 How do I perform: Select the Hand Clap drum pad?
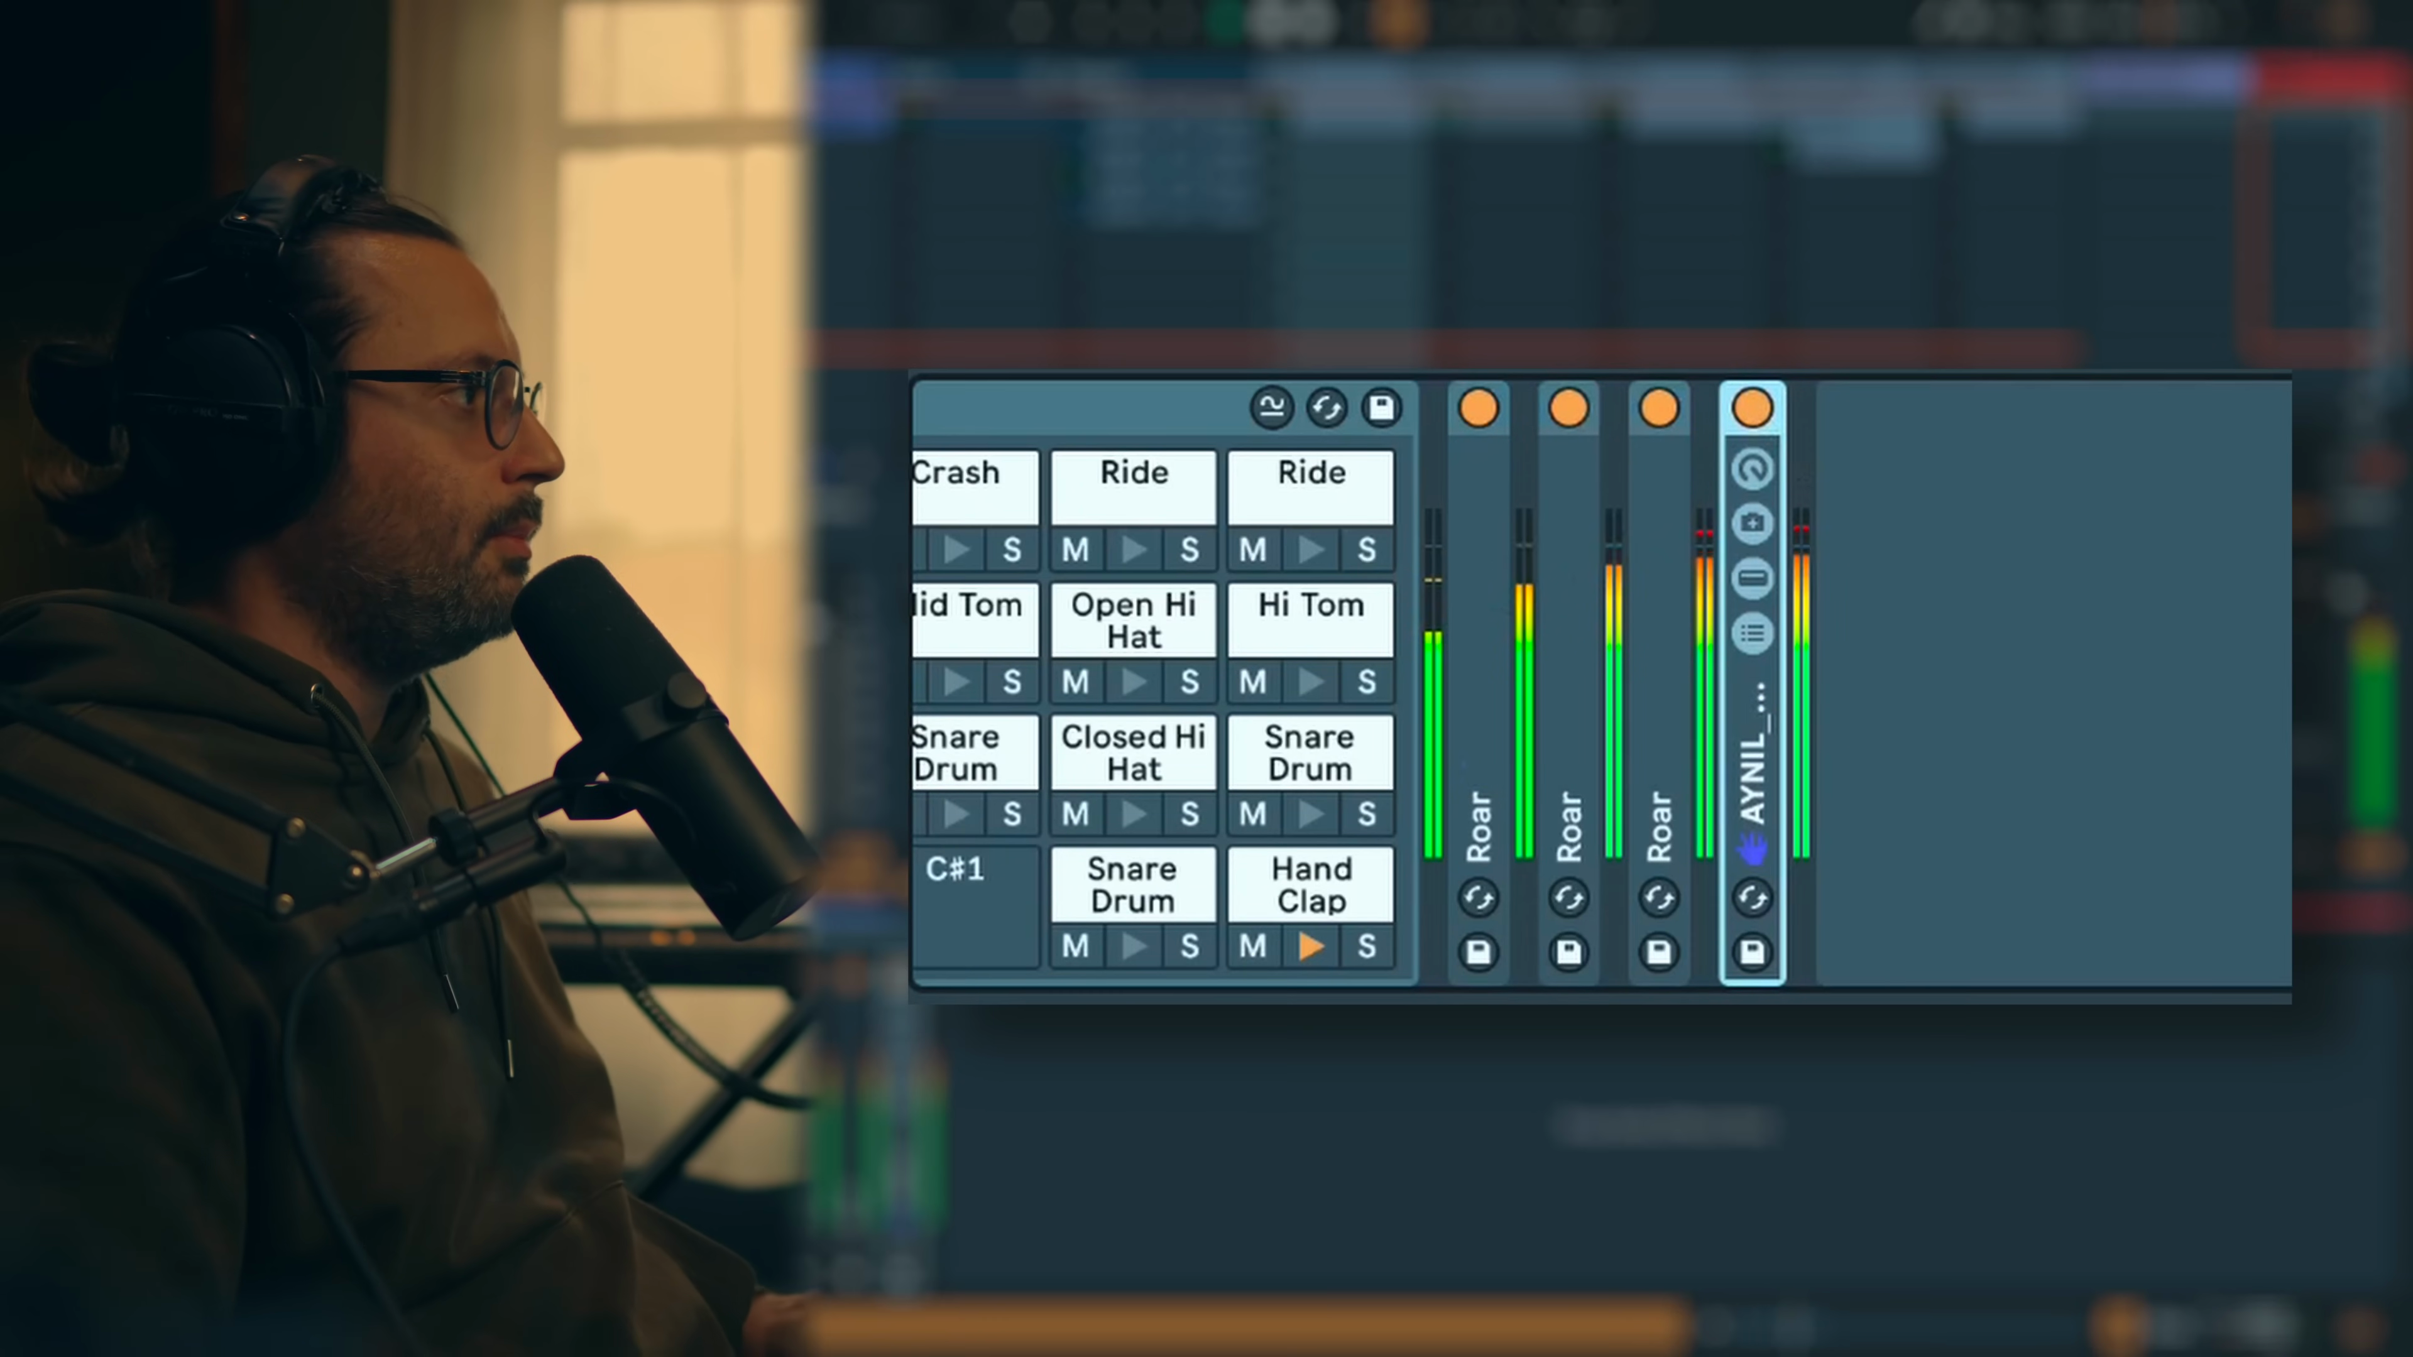click(1310, 884)
